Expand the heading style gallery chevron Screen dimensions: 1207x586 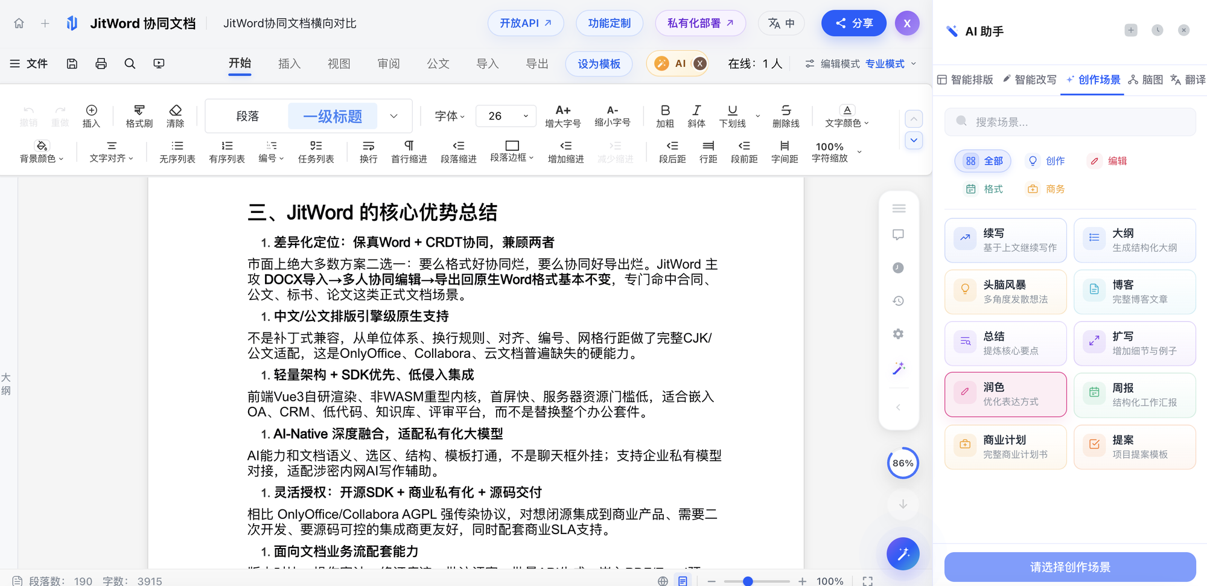pos(393,116)
